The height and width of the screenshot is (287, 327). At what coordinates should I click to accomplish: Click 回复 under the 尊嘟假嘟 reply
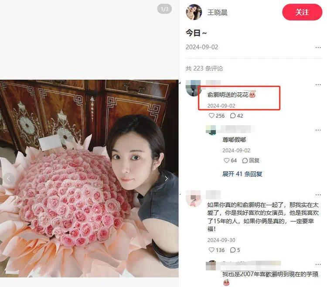[251, 160]
